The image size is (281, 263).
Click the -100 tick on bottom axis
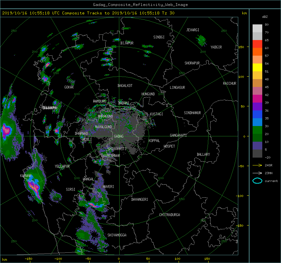click(58, 259)
